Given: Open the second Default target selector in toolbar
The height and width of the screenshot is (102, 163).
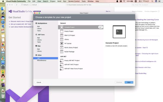Looking at the screenshot, I should coord(34,5).
